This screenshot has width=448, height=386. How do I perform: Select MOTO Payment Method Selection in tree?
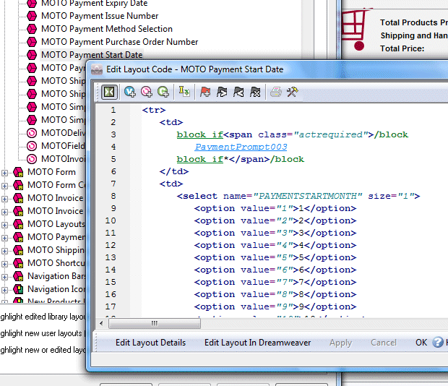[106, 29]
